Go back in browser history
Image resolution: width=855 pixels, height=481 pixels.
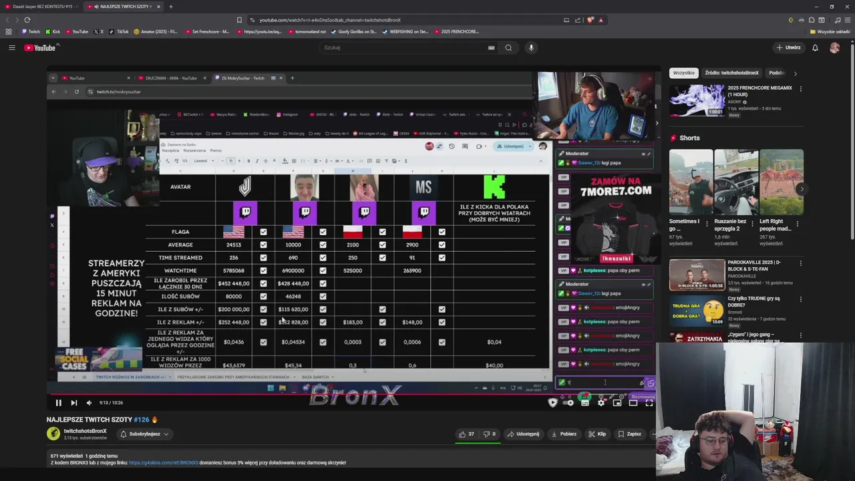tap(6, 20)
